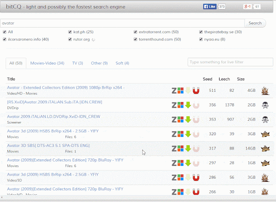The height and width of the screenshot is (202, 276).
Task: Click the Z icon in the 266-seed row
Action: tap(174, 192)
